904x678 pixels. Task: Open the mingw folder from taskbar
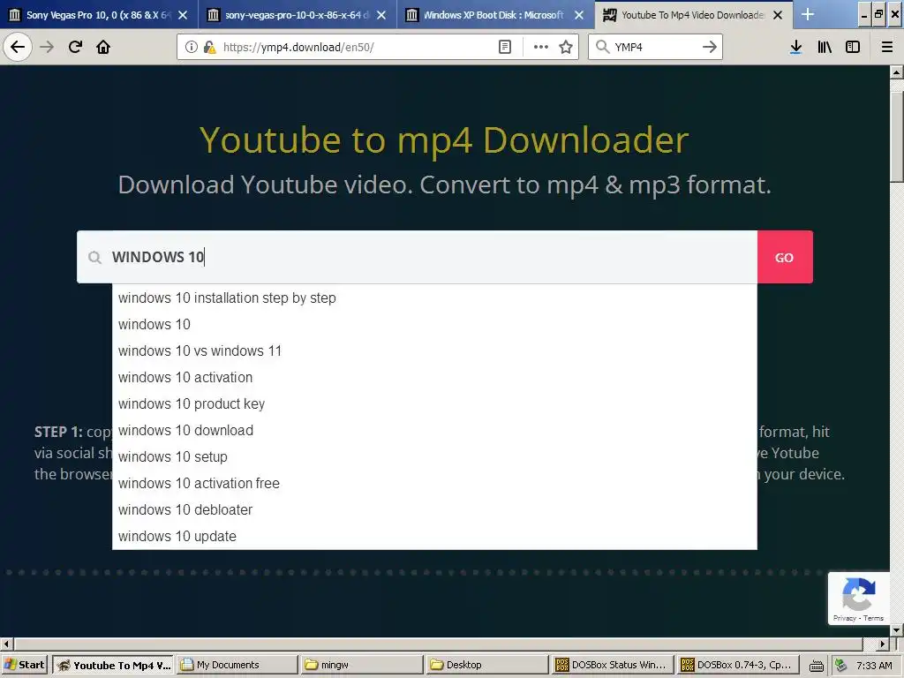(x=362, y=665)
